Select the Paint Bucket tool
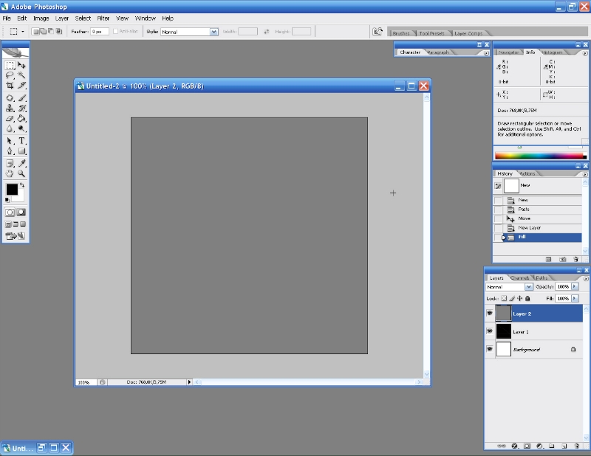 tap(21, 118)
